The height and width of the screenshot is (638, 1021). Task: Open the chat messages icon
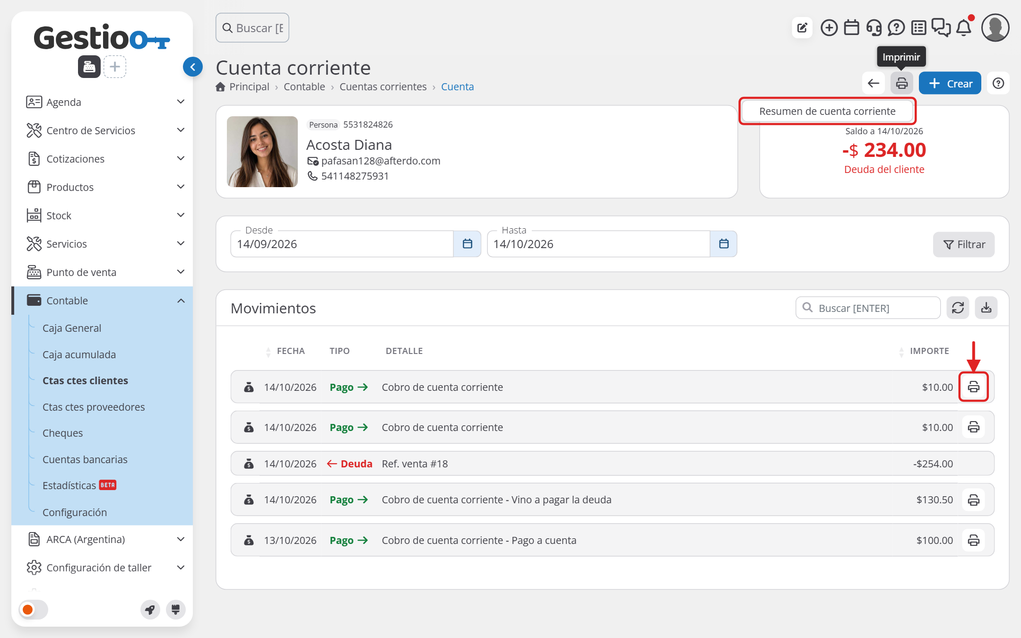941,28
